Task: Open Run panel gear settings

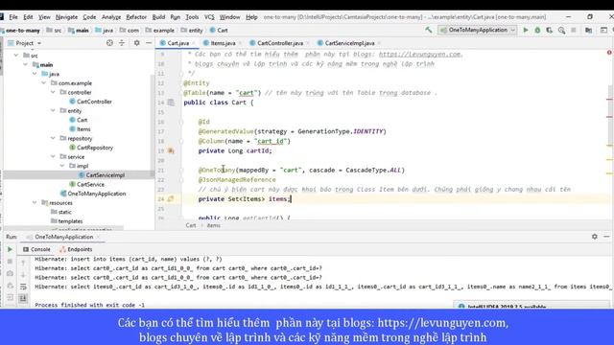Action: pos(595,237)
